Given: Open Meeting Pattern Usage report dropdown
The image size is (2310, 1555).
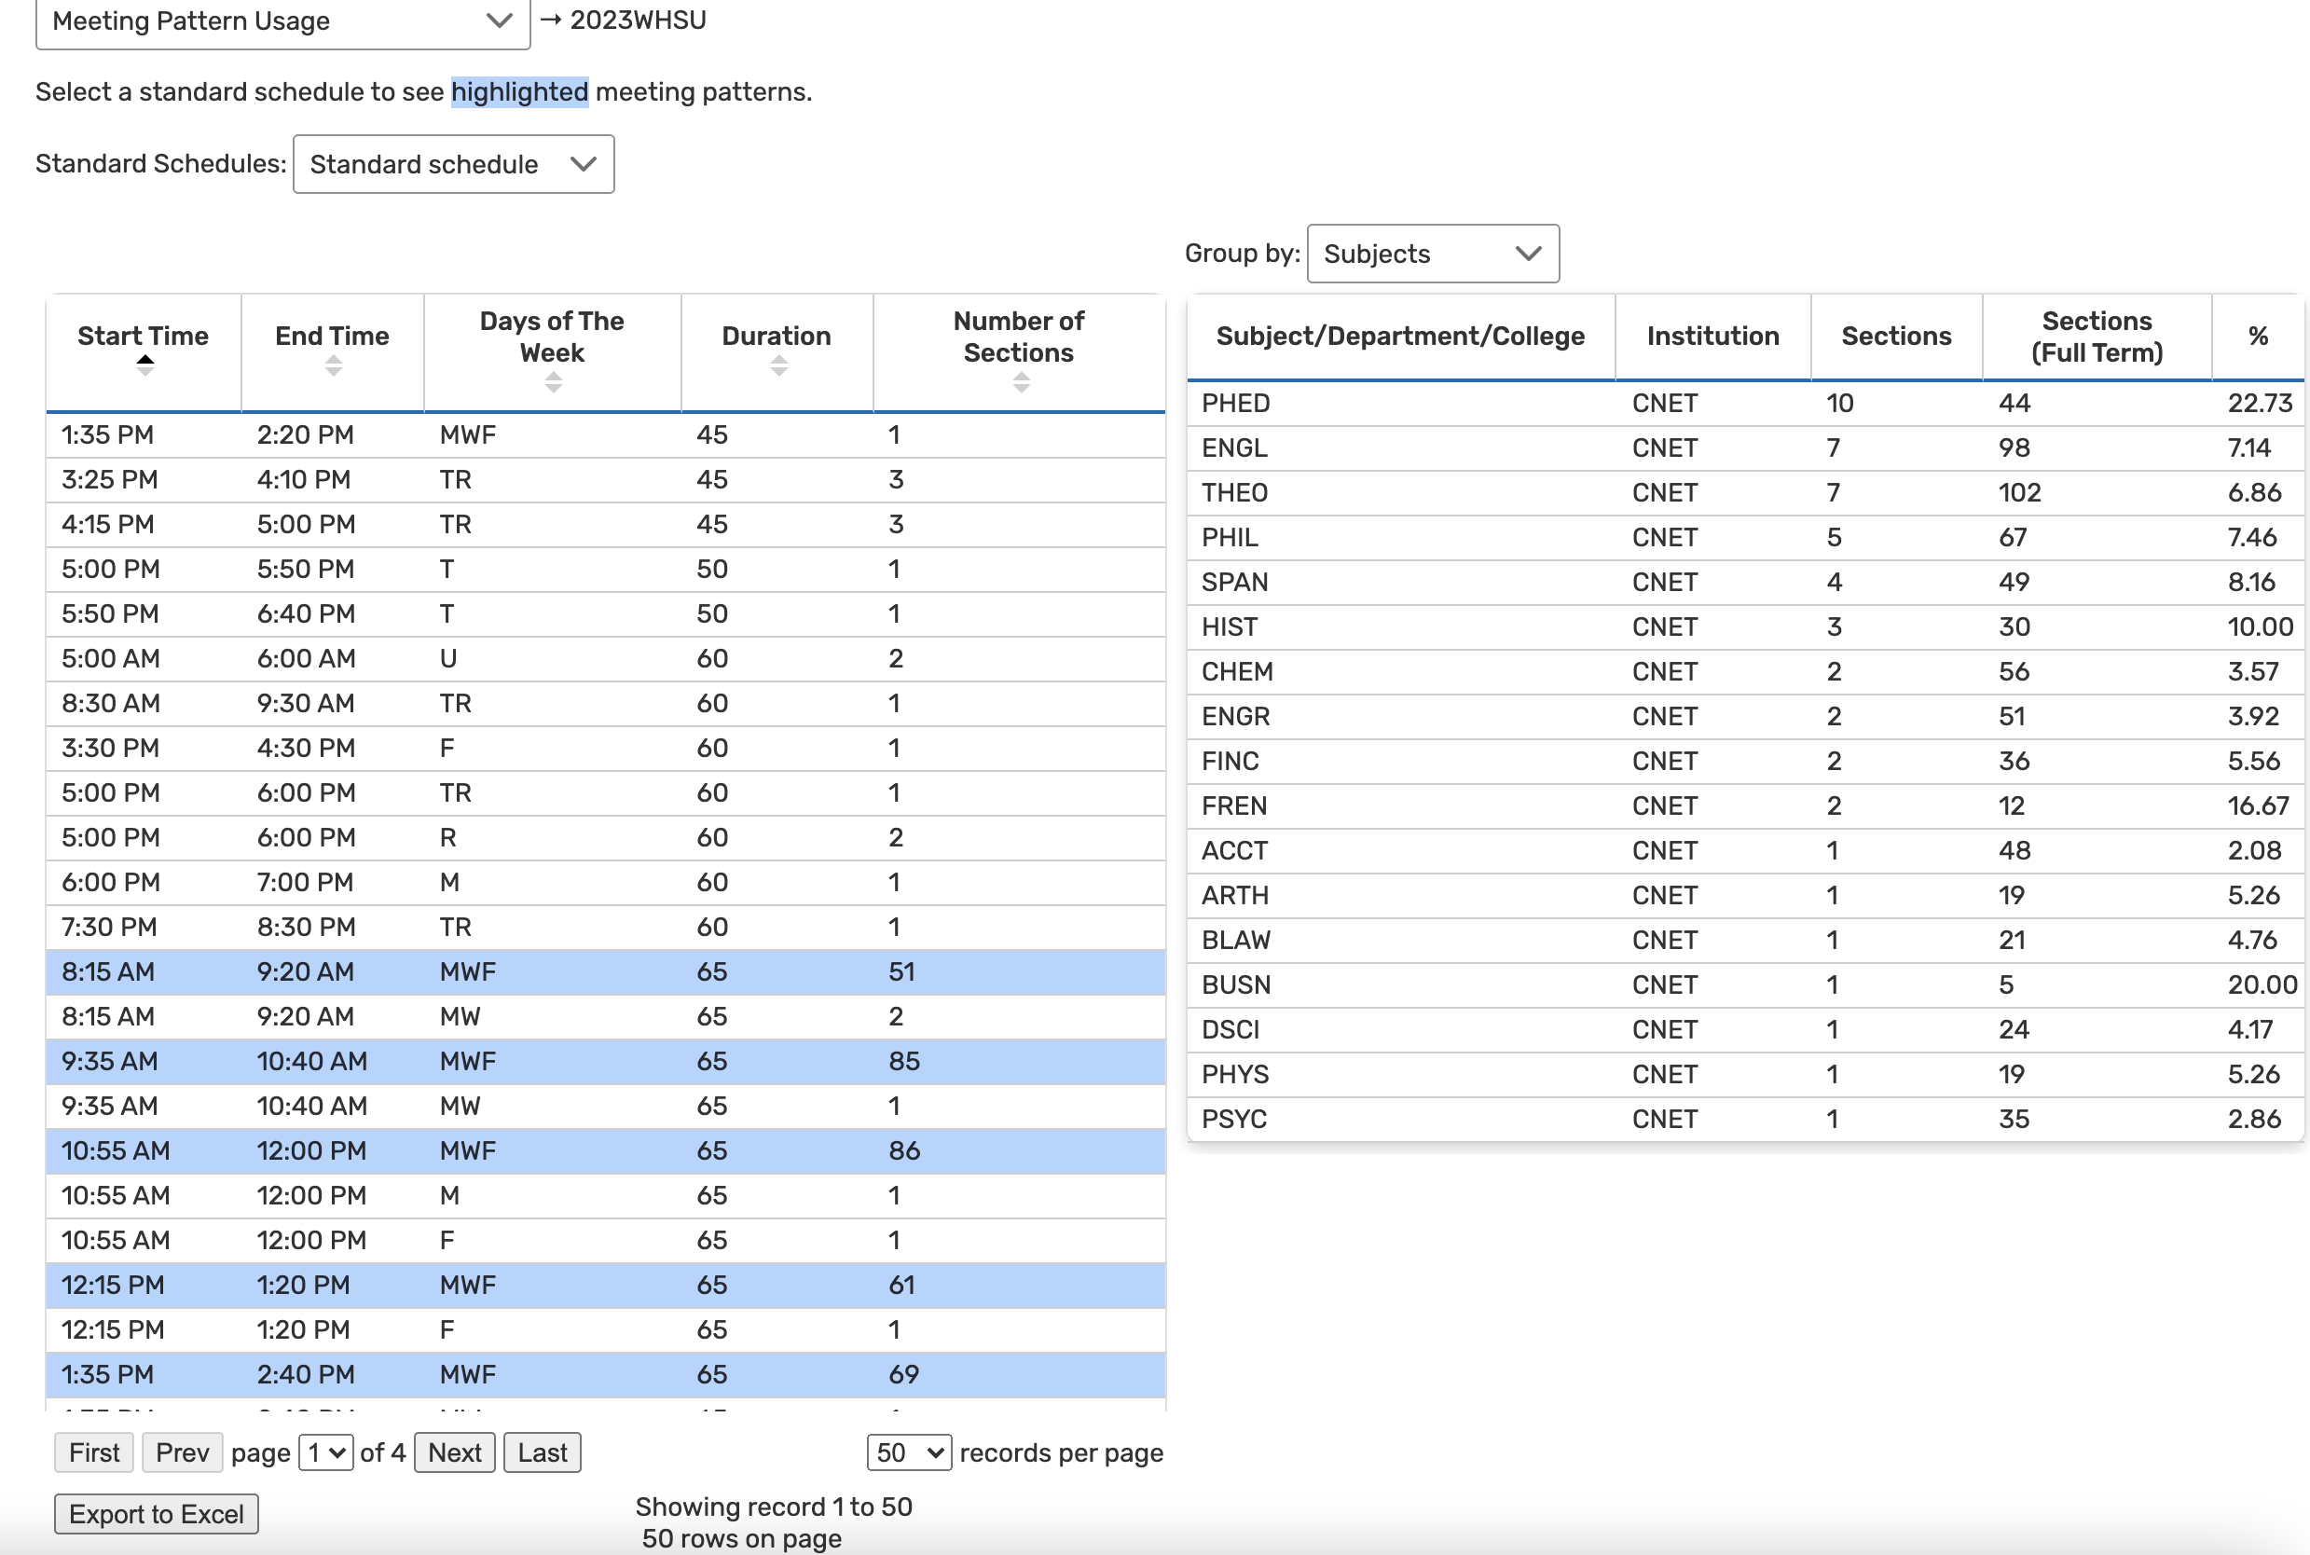Looking at the screenshot, I should coord(282,21).
